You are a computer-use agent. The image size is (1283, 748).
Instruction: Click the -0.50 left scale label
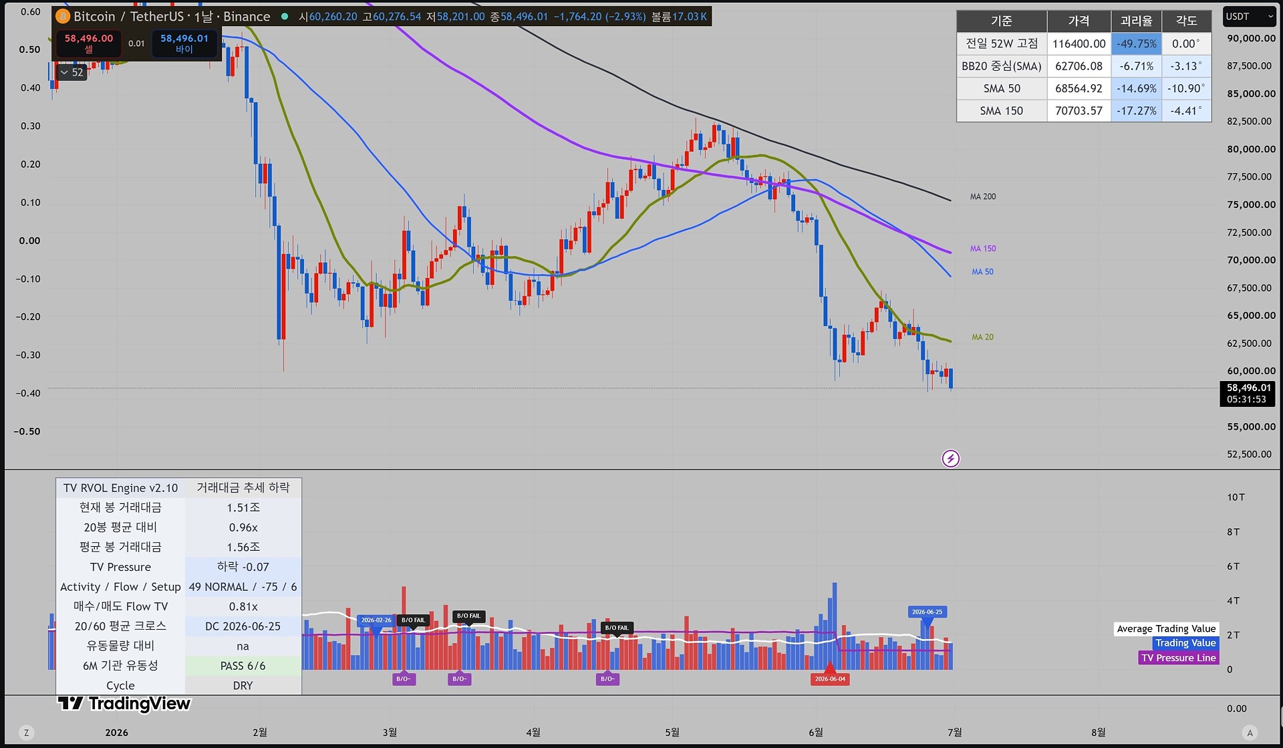point(27,431)
